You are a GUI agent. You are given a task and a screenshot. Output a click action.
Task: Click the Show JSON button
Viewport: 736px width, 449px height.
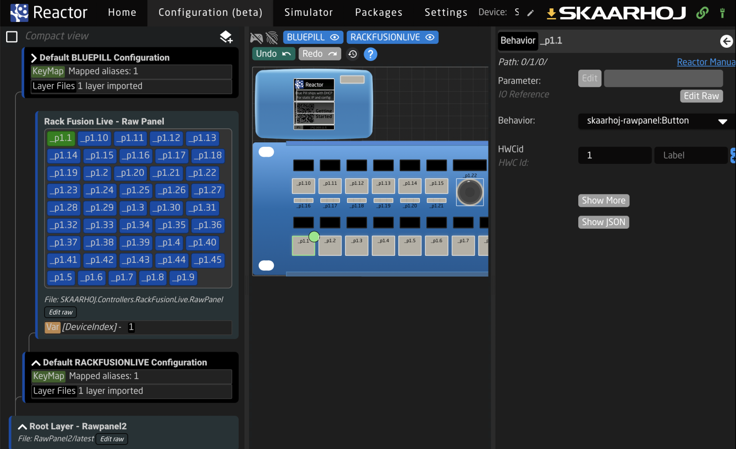coord(604,222)
